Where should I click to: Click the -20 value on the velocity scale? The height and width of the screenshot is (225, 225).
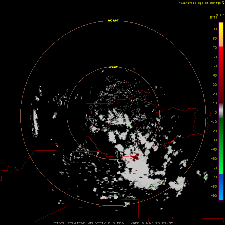pos(214,131)
